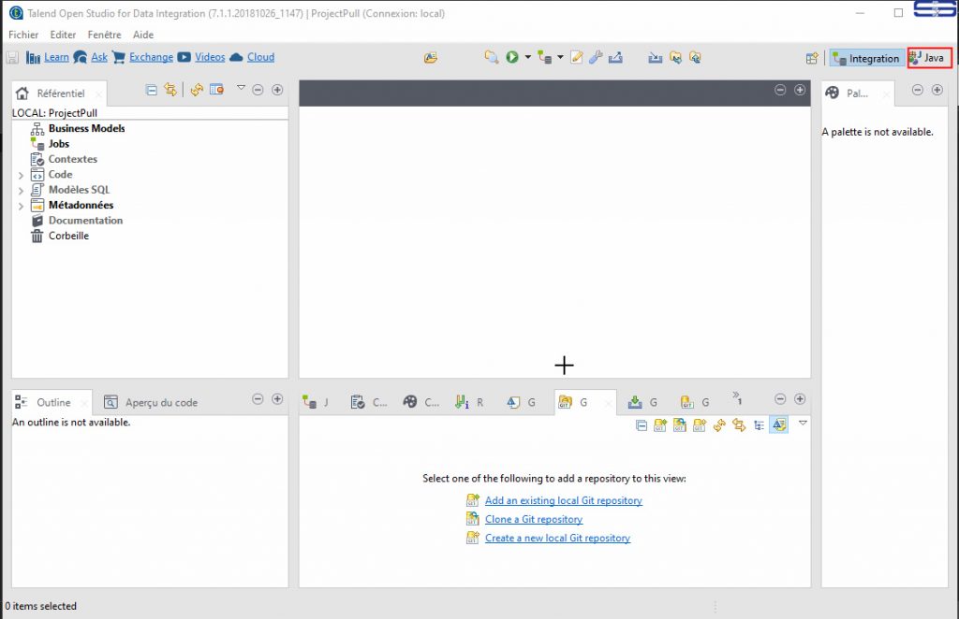Click Create New Git Repository toolbar icon
Viewport: 959px width, 619px height.
(x=699, y=425)
